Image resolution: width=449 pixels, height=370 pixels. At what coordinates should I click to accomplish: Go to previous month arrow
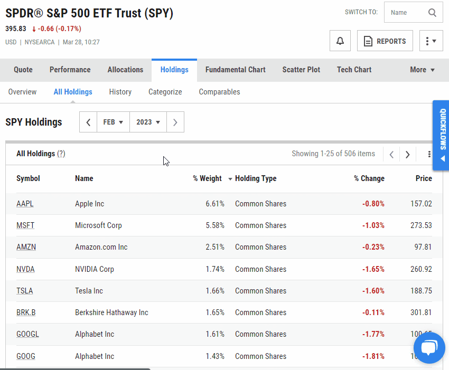pos(88,122)
